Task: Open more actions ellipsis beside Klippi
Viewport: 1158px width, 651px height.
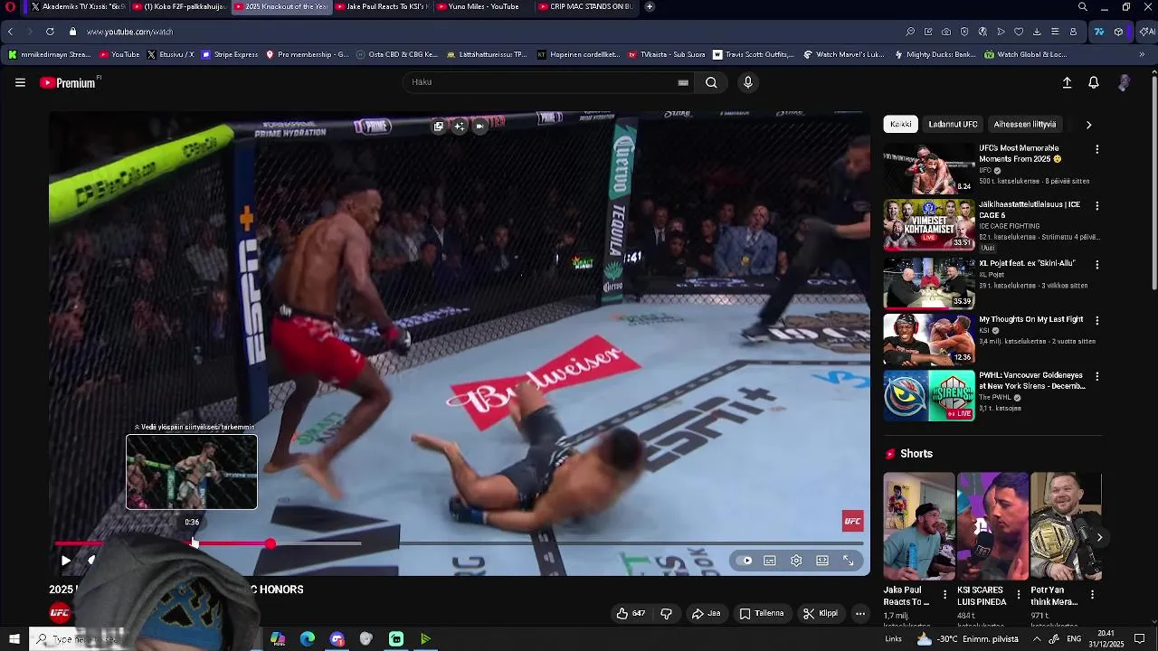Action: pos(860,613)
